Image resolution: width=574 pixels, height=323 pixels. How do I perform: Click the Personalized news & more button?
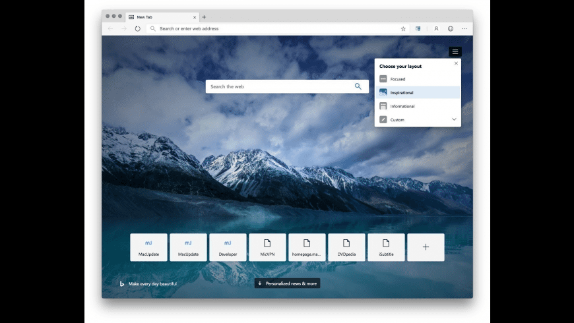tap(288, 283)
